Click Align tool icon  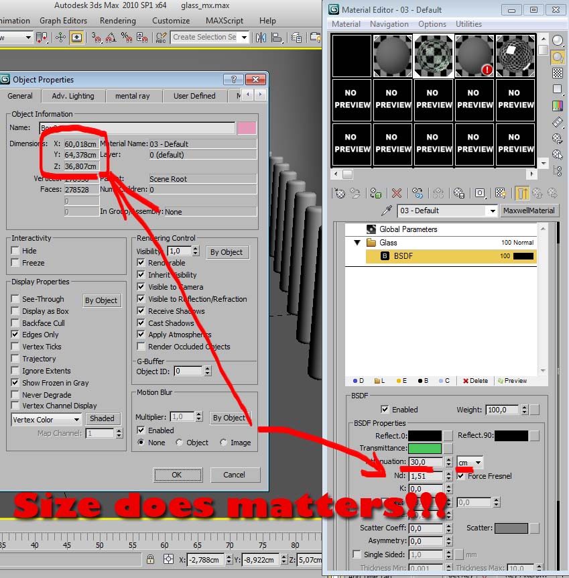[277, 38]
